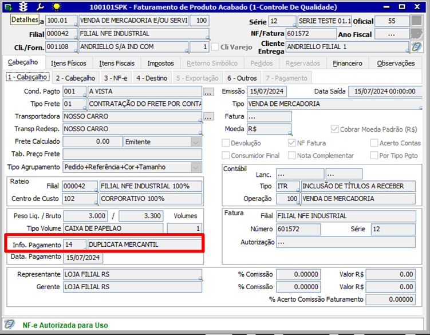Toggle the Consumidor Final checkbox
This screenshot has width=430, height=335.
(226, 156)
